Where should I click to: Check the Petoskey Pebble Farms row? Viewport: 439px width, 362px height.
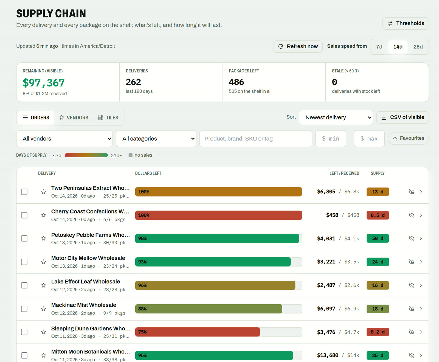[x=24, y=238]
